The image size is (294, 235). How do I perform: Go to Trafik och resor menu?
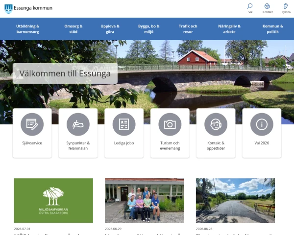click(188, 29)
